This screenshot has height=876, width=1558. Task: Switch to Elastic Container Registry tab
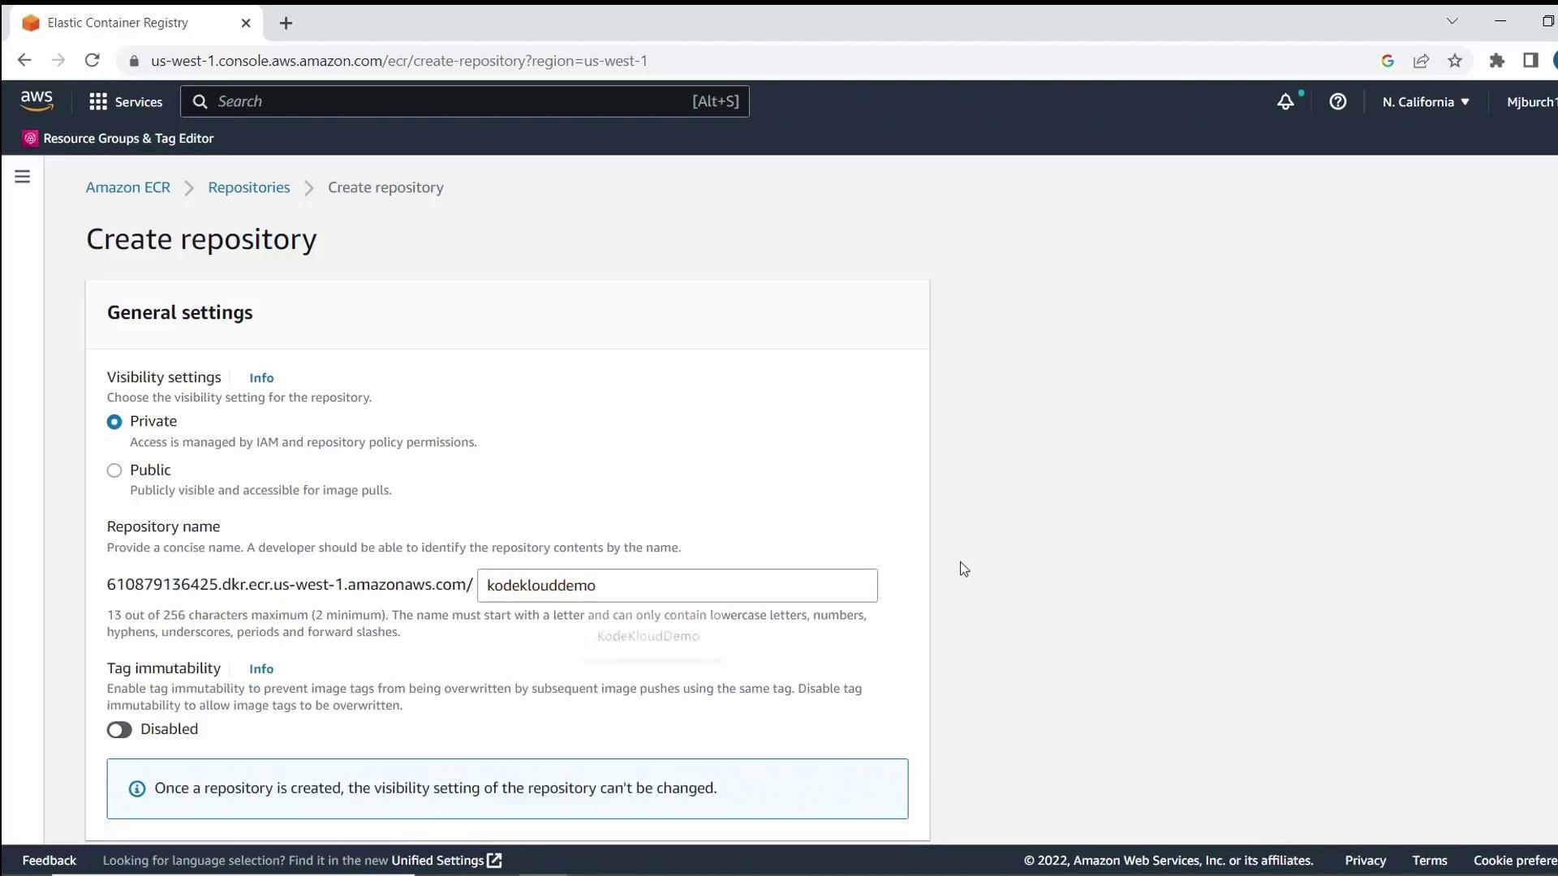pyautogui.click(x=118, y=23)
